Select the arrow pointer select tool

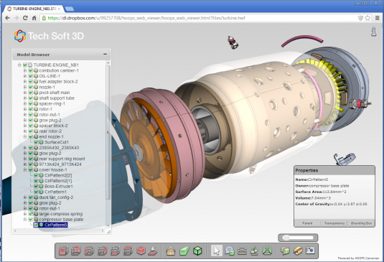(x=217, y=251)
